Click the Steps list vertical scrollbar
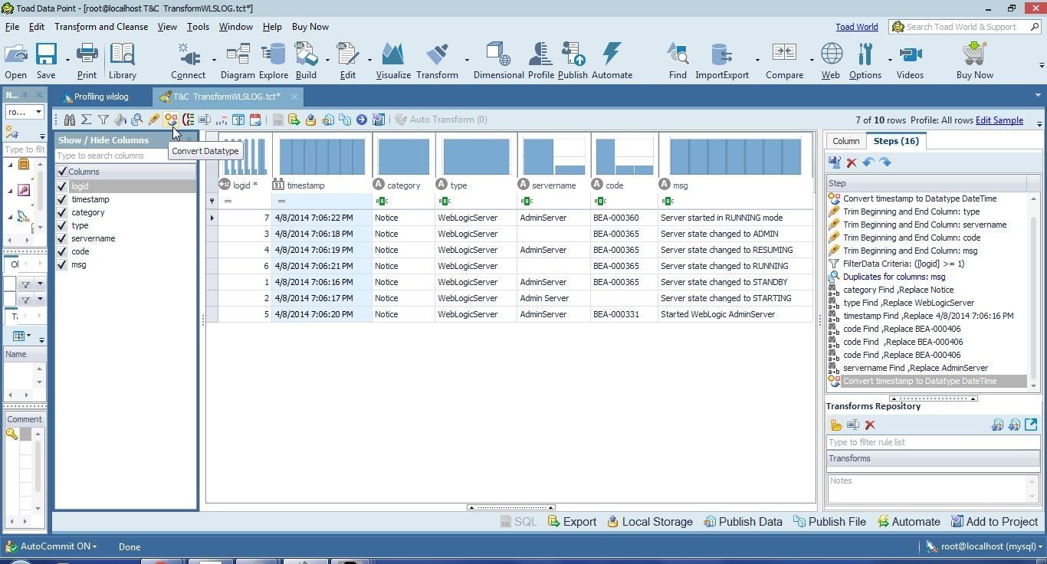 (x=1033, y=291)
